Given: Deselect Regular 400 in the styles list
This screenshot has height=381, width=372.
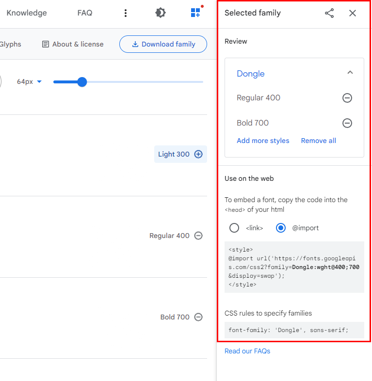Looking at the screenshot, I should click(x=198, y=236).
